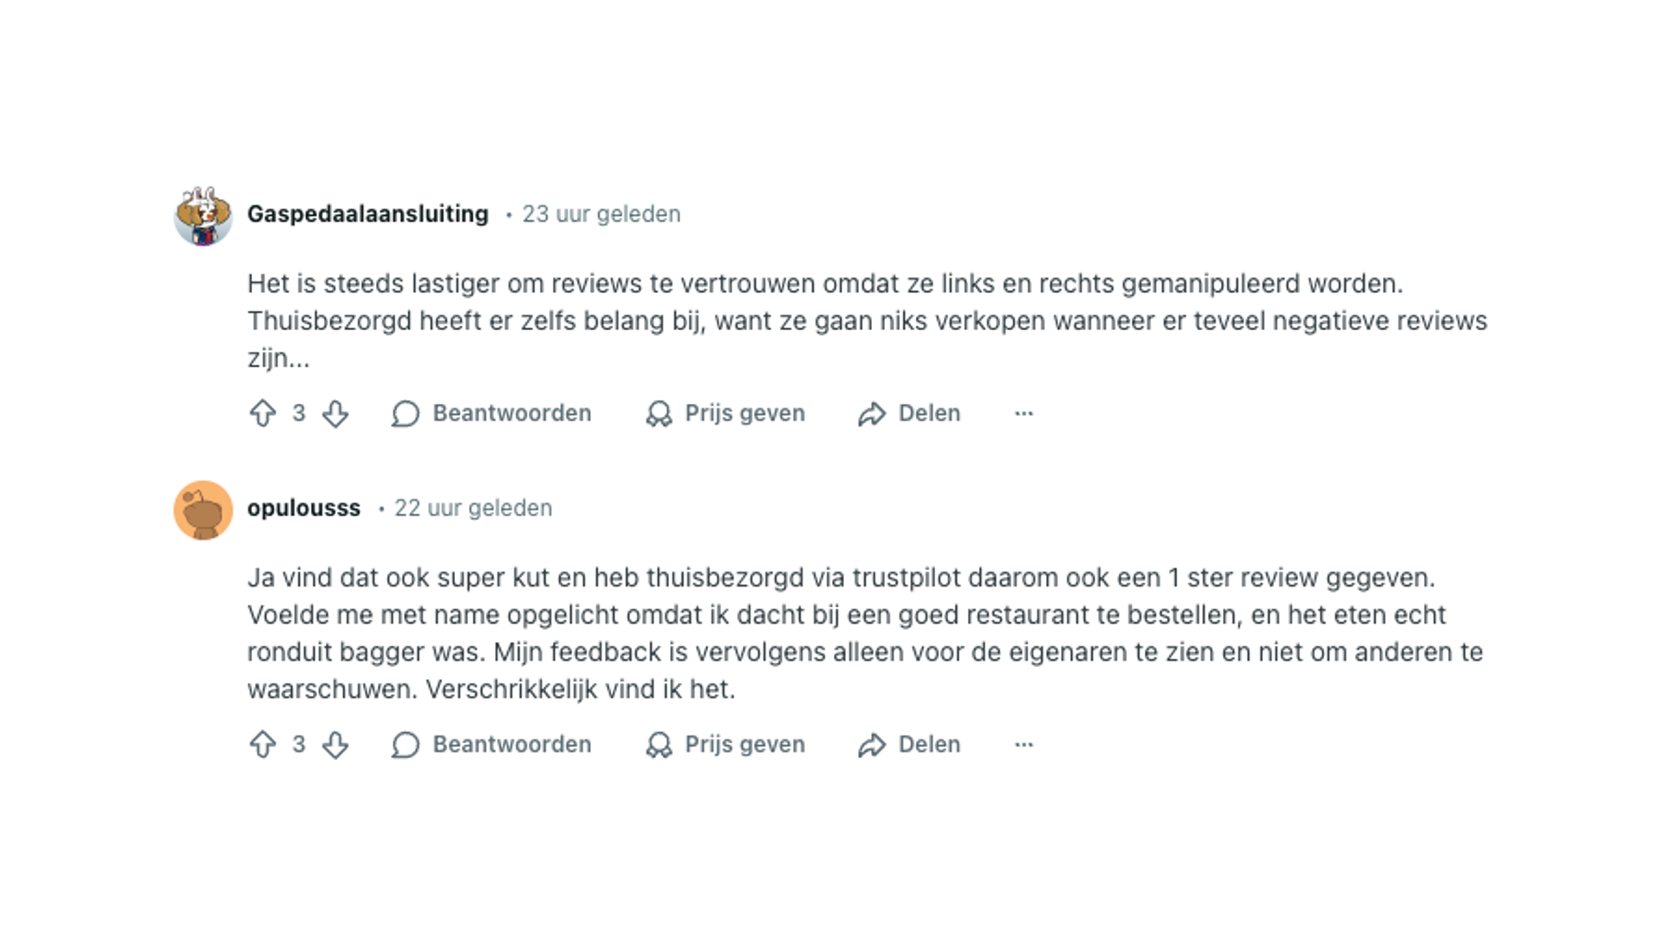Click Gaspedaalaansluiting's avatar
The image size is (1664, 934).
point(203,214)
